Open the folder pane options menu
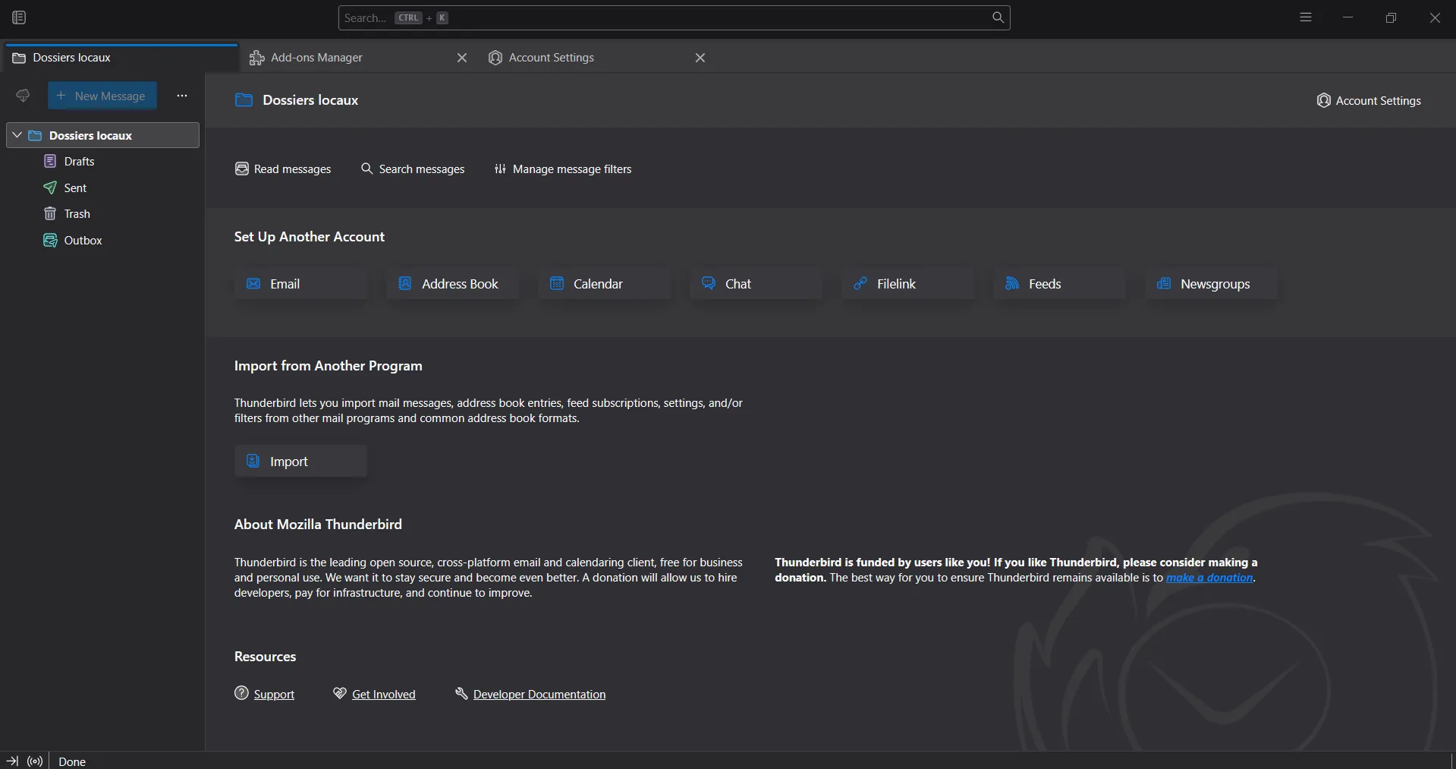 pos(182,96)
